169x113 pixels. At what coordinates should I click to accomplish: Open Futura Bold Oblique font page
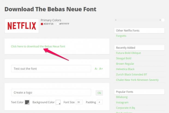click(x=128, y=53)
